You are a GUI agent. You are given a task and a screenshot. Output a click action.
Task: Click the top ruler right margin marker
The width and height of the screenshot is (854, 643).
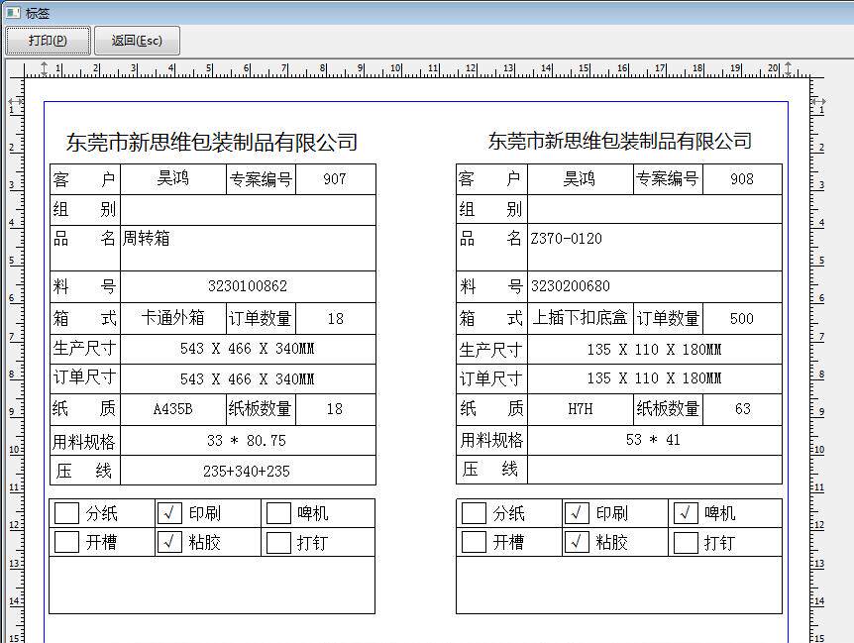pos(788,68)
